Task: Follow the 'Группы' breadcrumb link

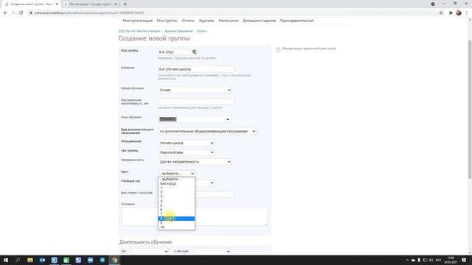Action: [x=201, y=31]
